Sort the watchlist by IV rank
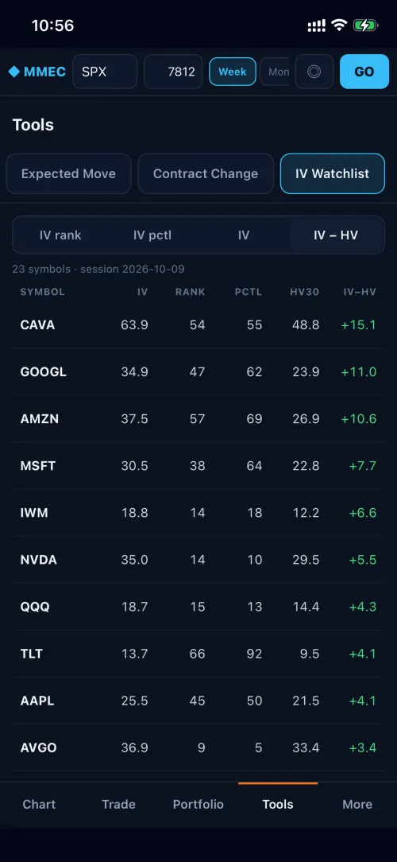The height and width of the screenshot is (862, 397). (60, 235)
